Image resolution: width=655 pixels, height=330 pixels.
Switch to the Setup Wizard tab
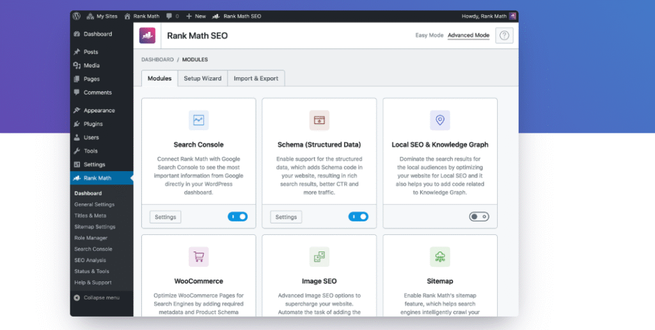(202, 79)
